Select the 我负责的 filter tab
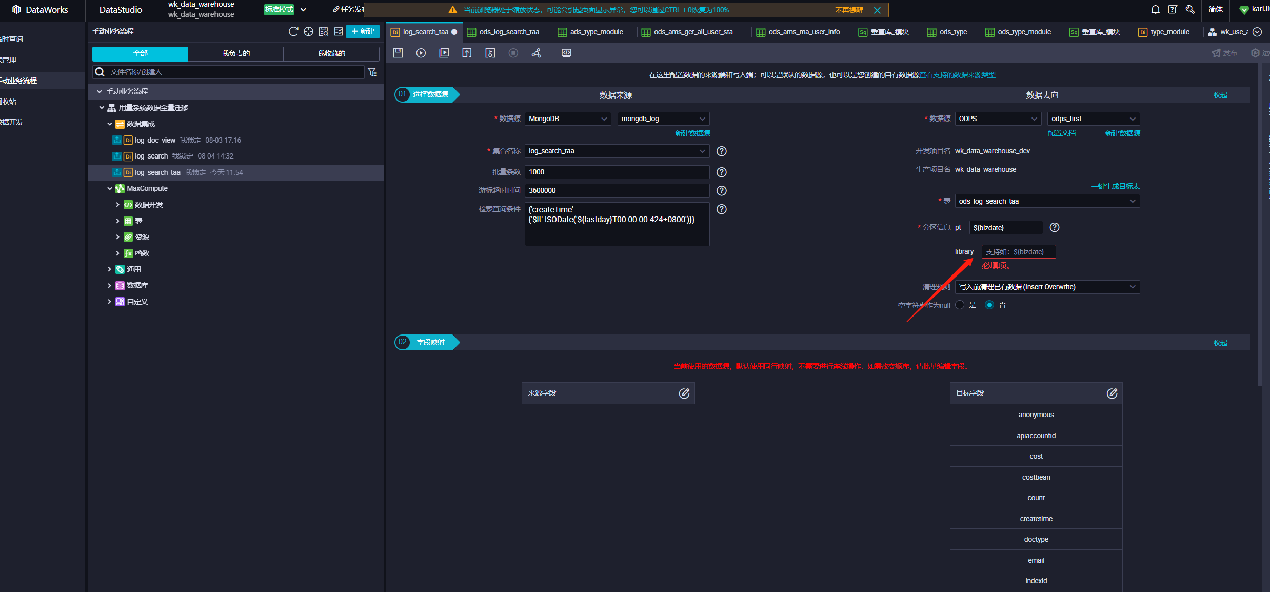Viewport: 1270px width, 592px height. [236, 53]
